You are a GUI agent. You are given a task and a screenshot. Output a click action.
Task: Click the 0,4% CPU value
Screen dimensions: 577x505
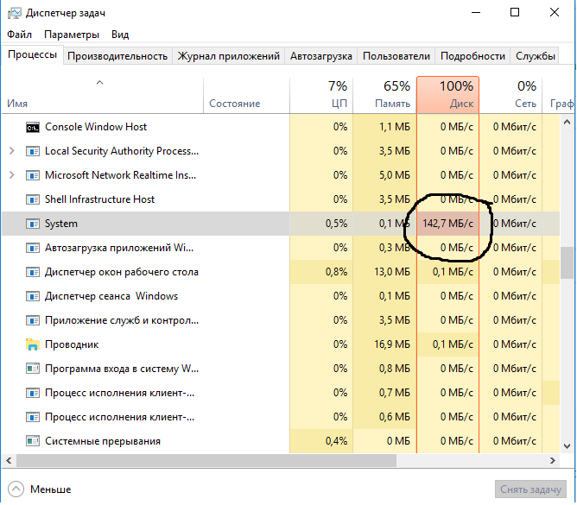coord(336,441)
